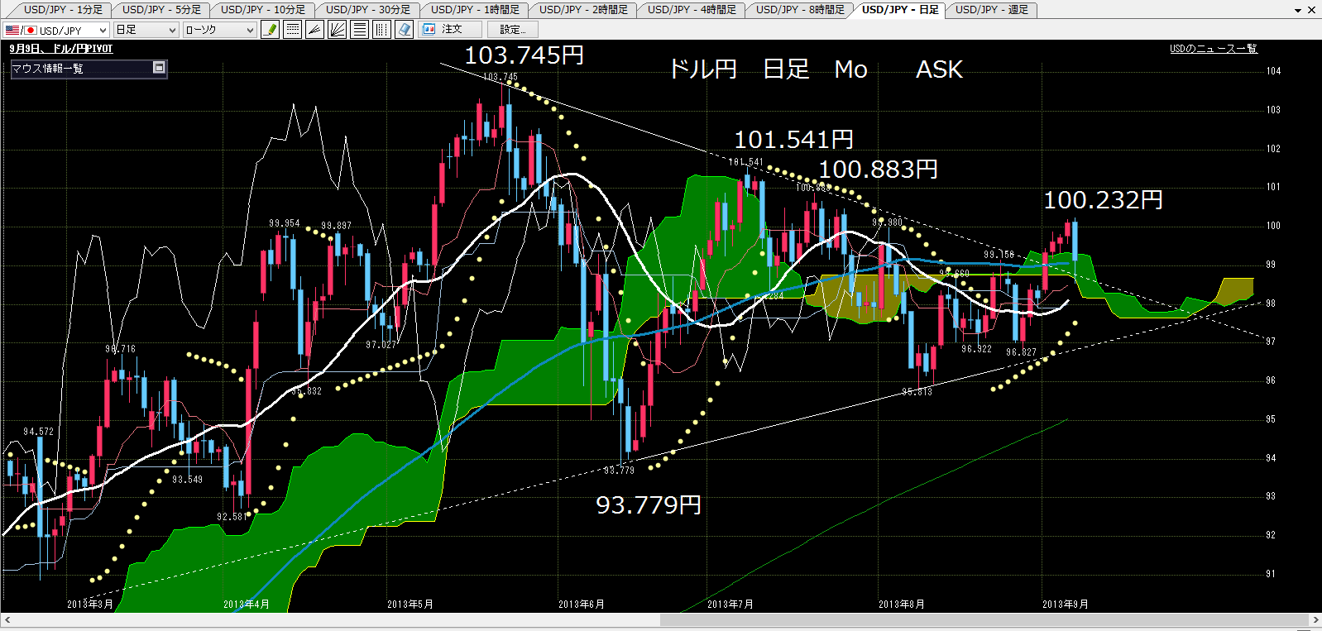Switch to USD/JPY - 2時間足 tab
The width and height of the screenshot is (1322, 631).
click(x=583, y=10)
